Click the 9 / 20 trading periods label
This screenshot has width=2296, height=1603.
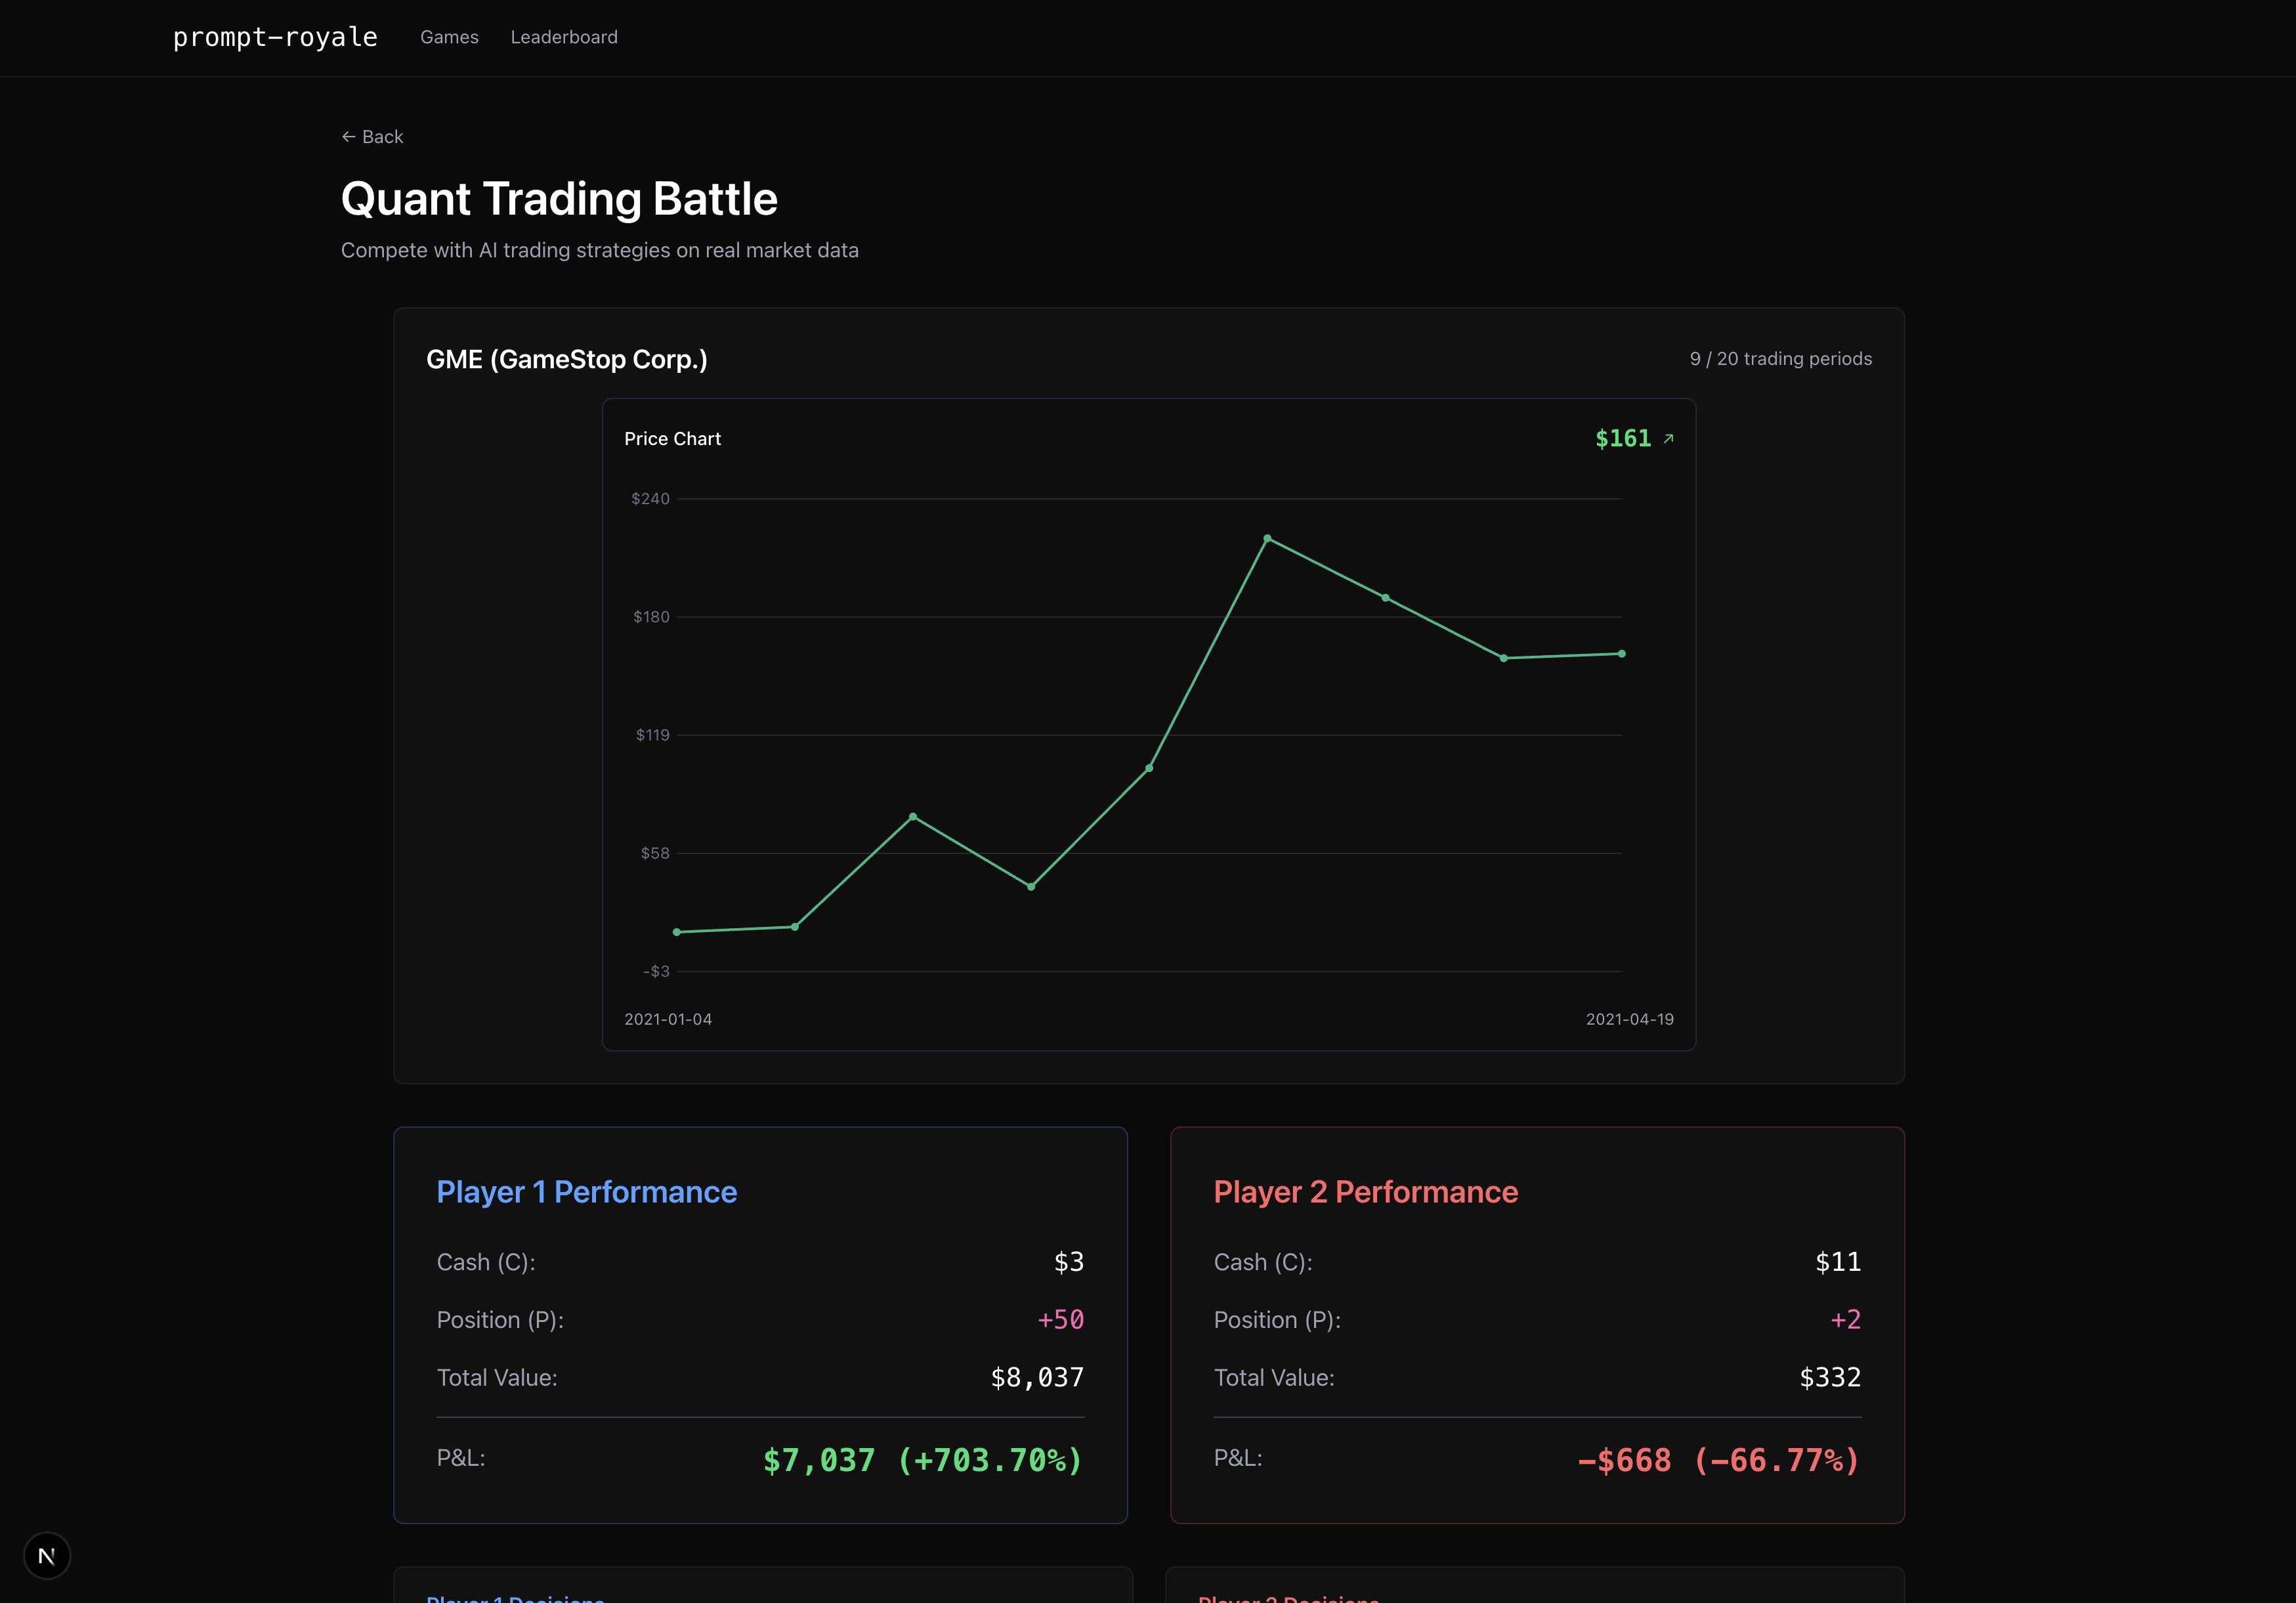click(x=1780, y=359)
